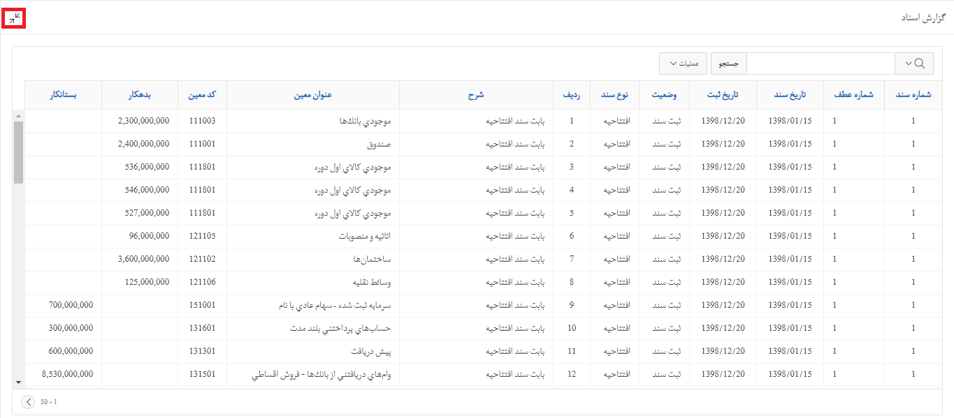This screenshot has height=418, width=954.
Task: Click account code 131501
Action: 202,374
